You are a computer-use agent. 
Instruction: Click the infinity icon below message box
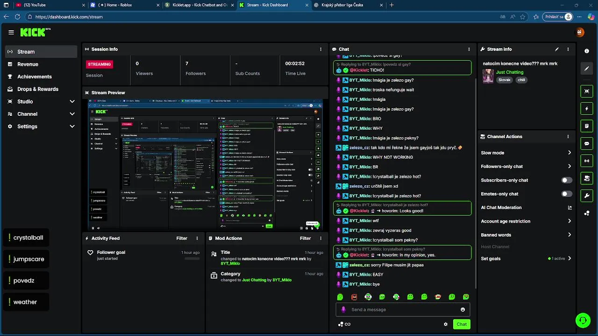coord(348,324)
